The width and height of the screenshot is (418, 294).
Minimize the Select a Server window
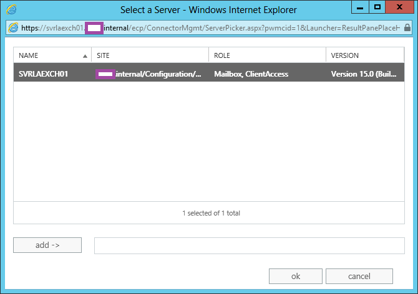click(x=359, y=7)
